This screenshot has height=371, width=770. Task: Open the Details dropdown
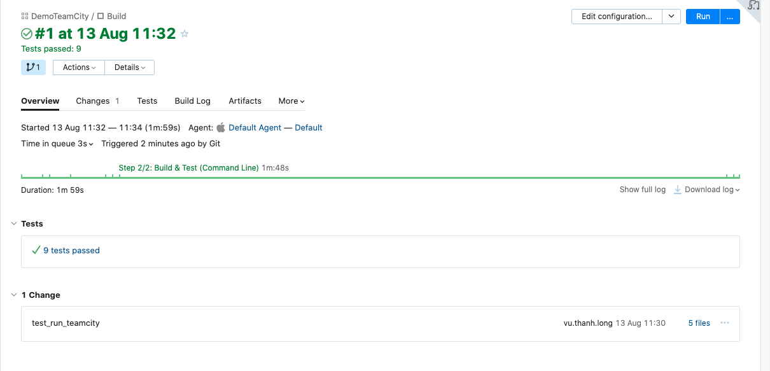pos(130,67)
